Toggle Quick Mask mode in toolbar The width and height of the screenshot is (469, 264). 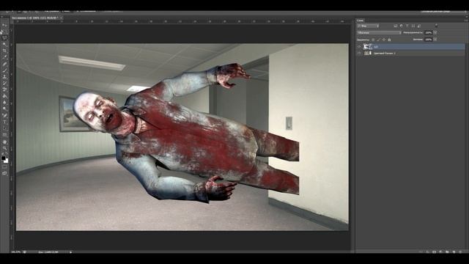tap(4, 166)
